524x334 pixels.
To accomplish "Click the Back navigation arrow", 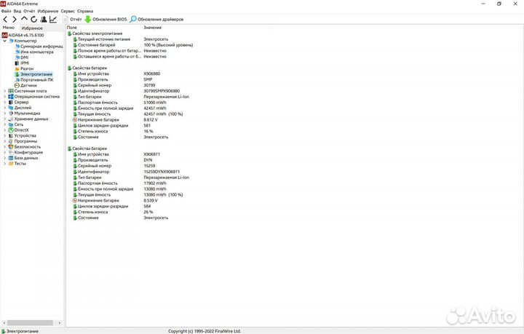I will pyautogui.click(x=5, y=19).
